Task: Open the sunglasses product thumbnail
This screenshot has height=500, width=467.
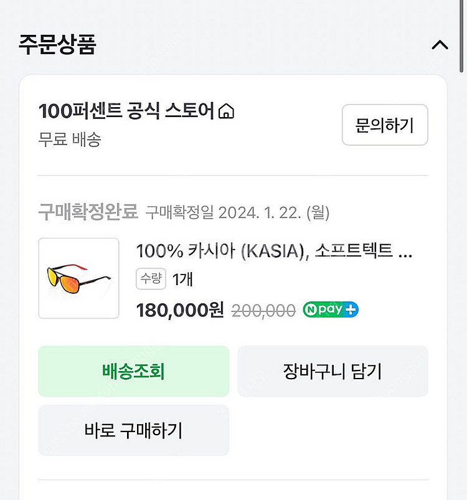Action: (x=78, y=278)
